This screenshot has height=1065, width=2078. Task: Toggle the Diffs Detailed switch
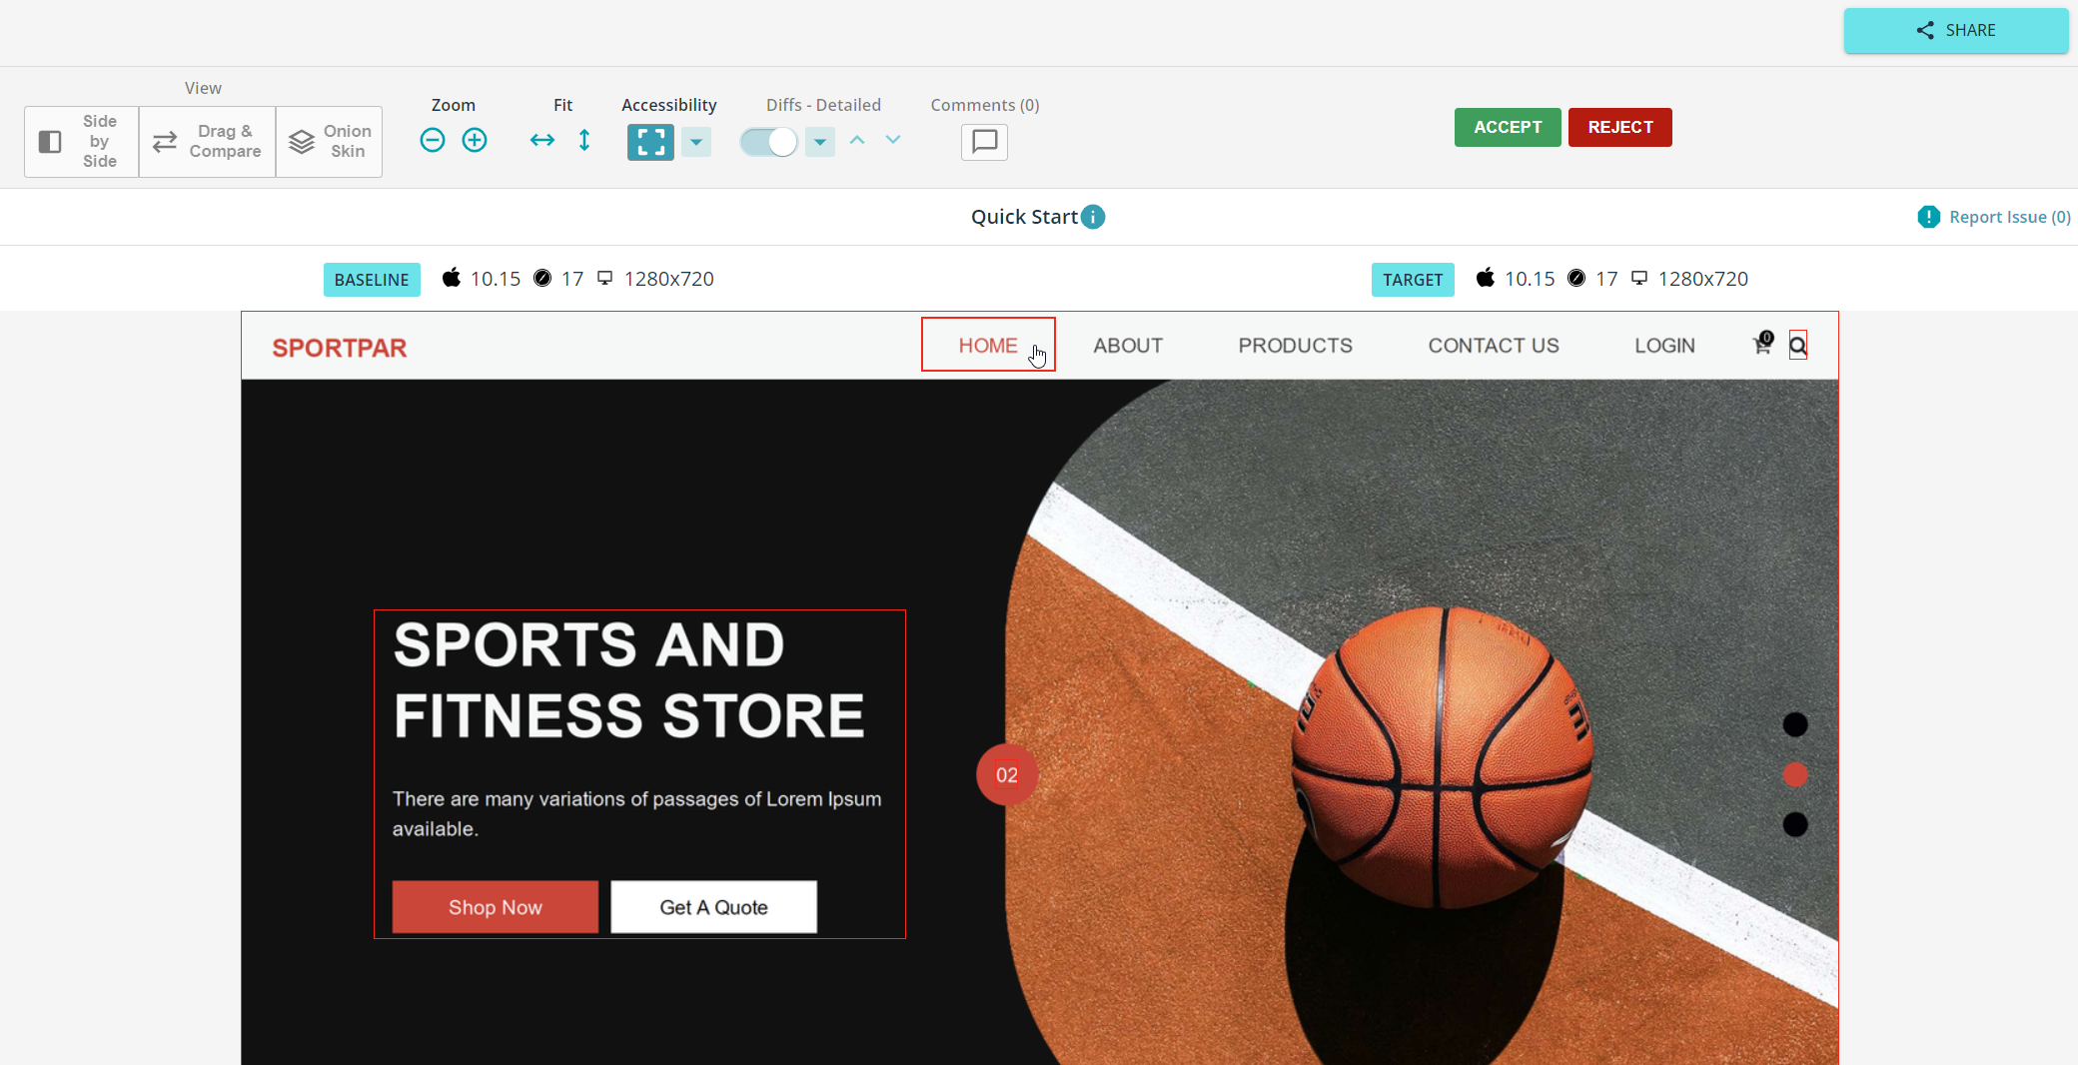click(768, 142)
